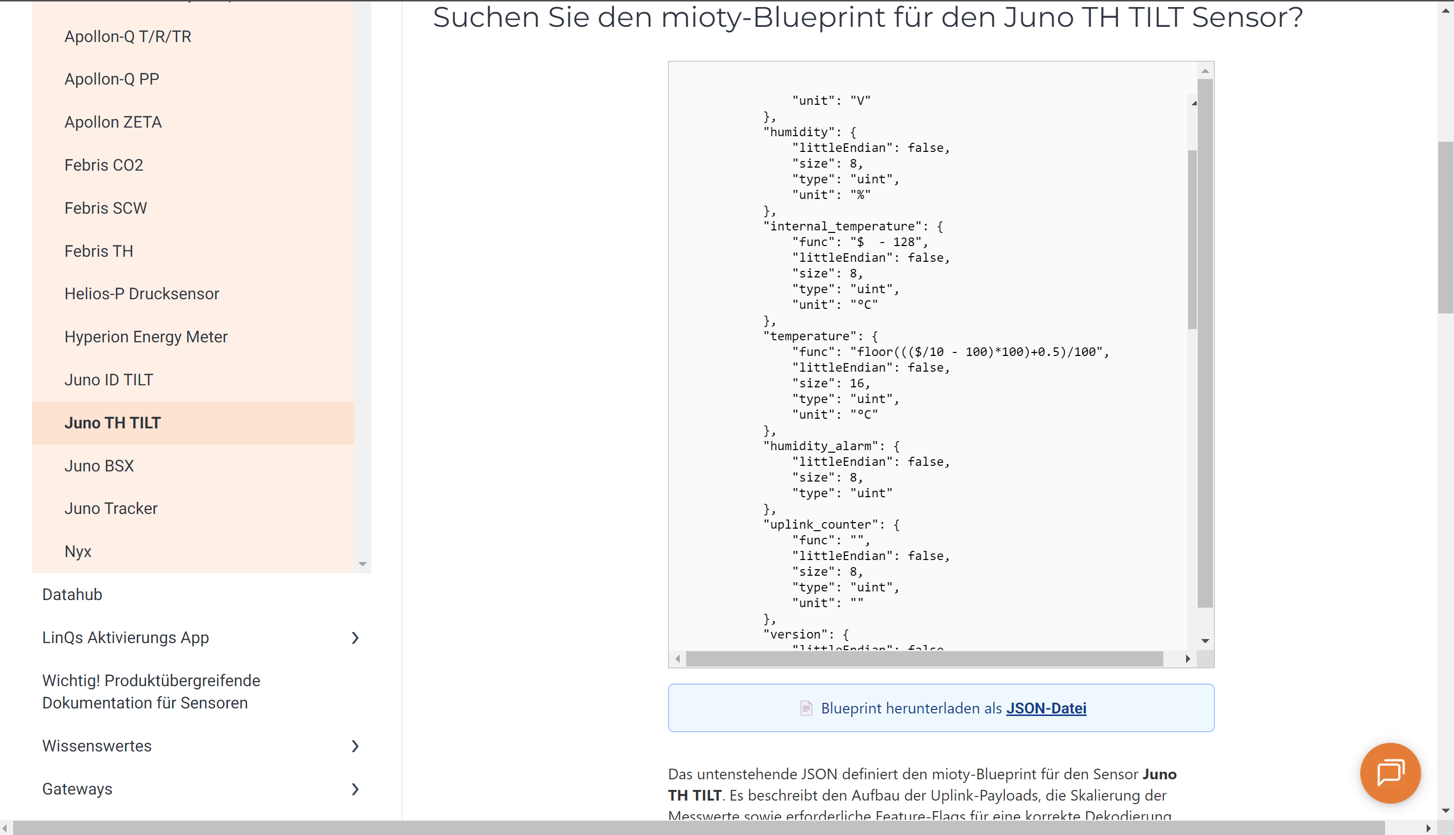Open the chat widget bubble
Image resolution: width=1454 pixels, height=835 pixels.
coord(1390,773)
